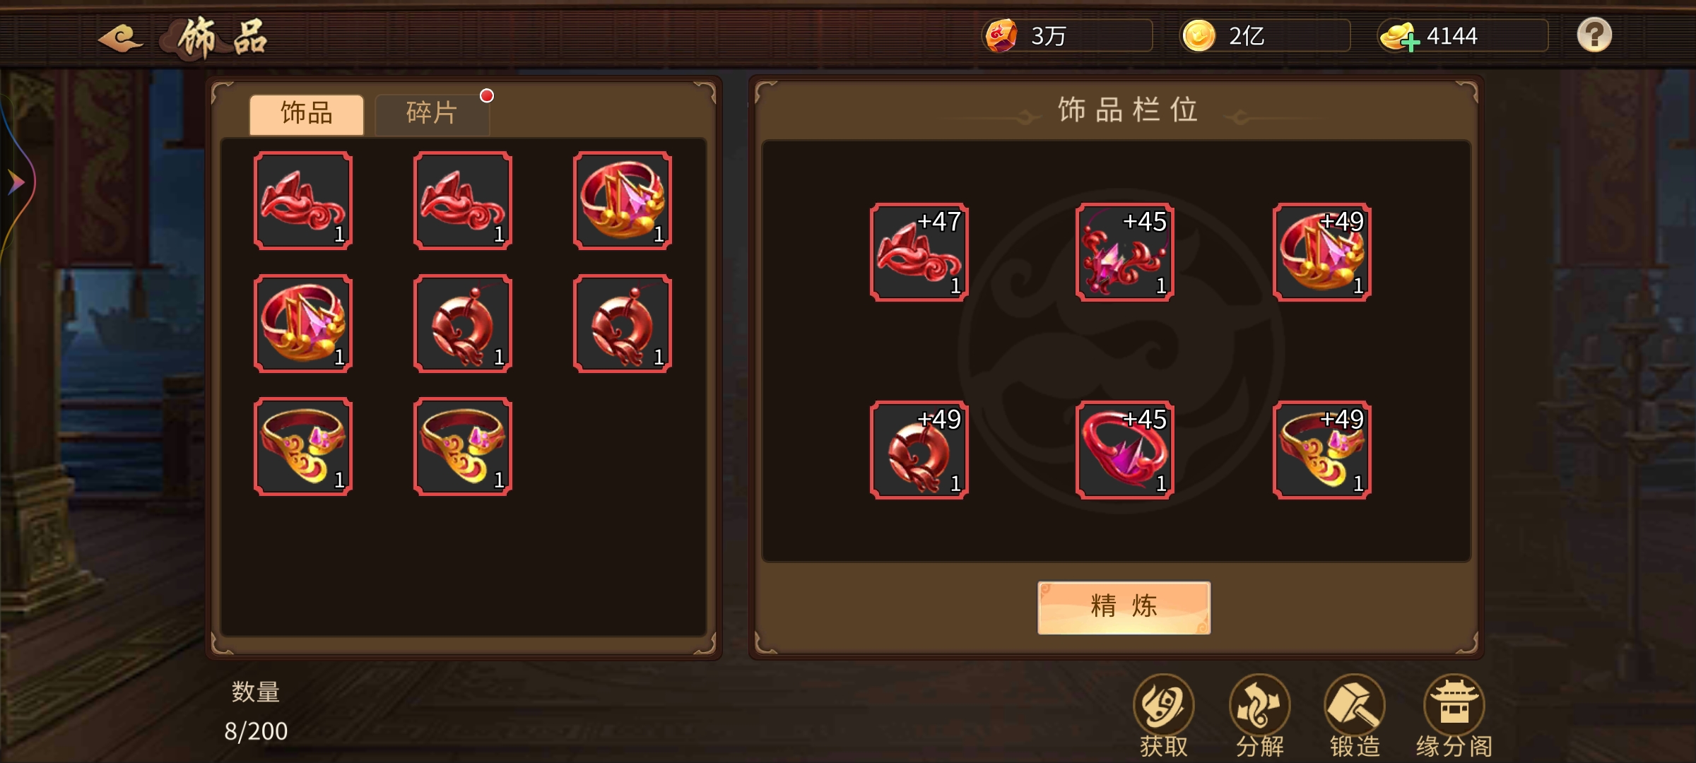Select the 饰品 accessories tab
The height and width of the screenshot is (763, 1696).
pos(307,114)
